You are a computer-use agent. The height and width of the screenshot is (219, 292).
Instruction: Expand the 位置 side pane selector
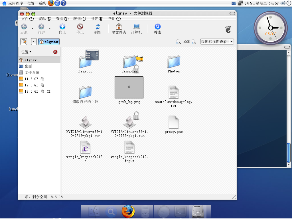[x=26, y=52]
